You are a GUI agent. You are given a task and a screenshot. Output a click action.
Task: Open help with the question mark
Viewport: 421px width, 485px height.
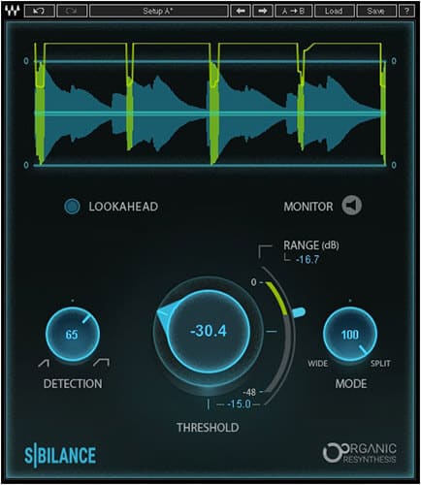[406, 12]
